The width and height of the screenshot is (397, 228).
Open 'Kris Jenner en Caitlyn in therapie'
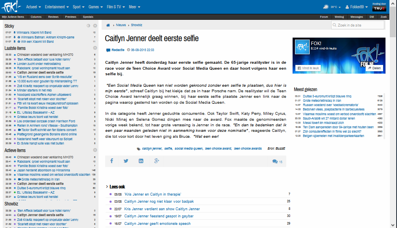pyautogui.click(x=153, y=194)
